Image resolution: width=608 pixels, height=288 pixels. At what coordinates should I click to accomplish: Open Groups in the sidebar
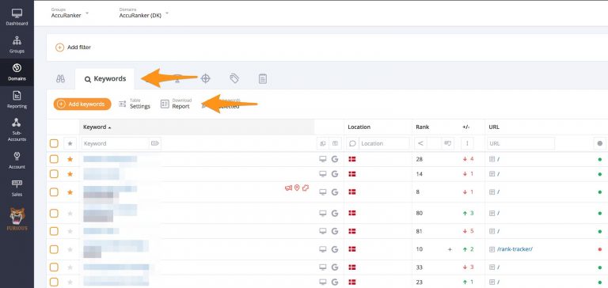coord(17,45)
